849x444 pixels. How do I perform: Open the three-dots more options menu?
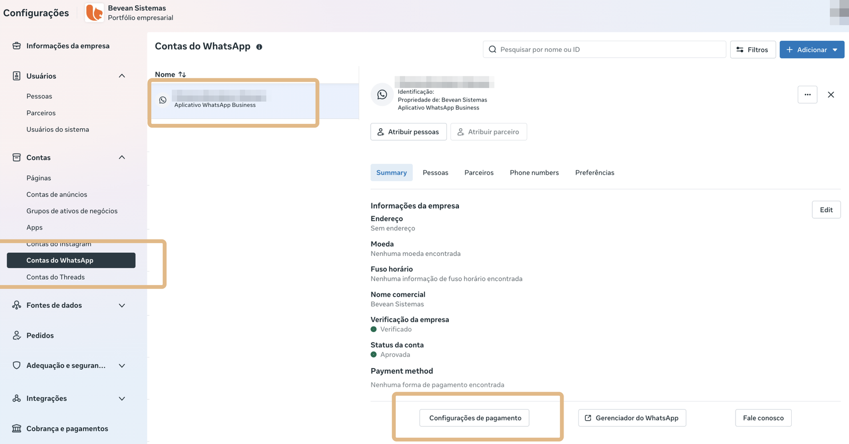pyautogui.click(x=807, y=95)
